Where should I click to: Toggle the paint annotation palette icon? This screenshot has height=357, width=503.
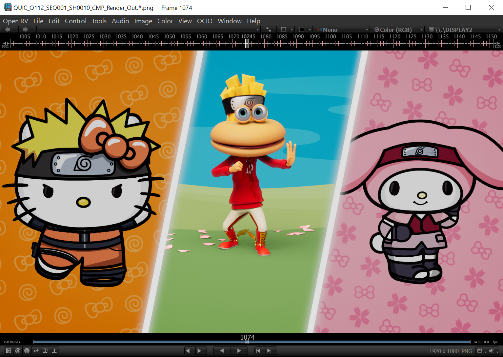[x=18, y=351]
